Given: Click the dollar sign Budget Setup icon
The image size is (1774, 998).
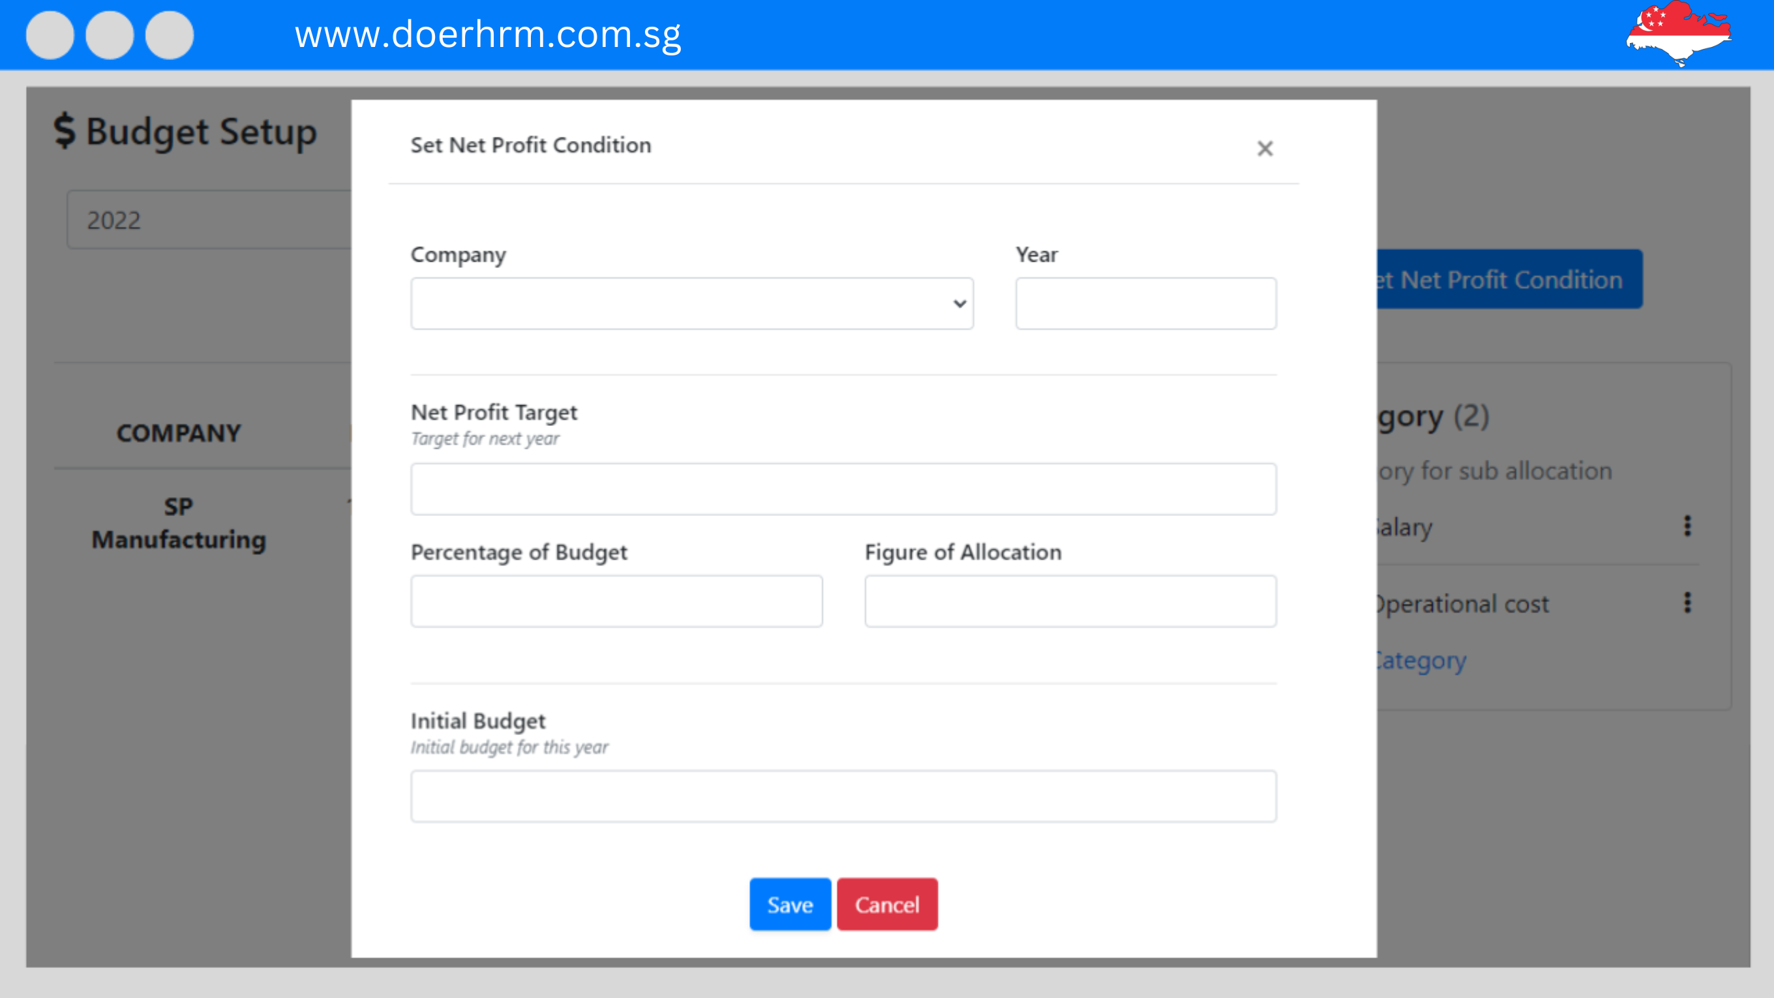Looking at the screenshot, I should point(64,130).
